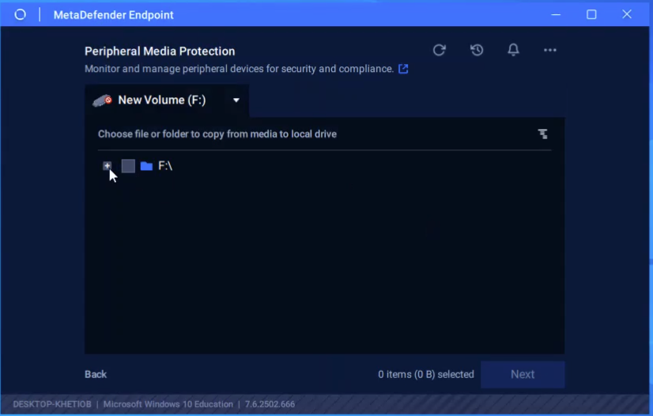
Task: Click the 'Microsoft Windows 10 Education' status text
Action: 168,404
